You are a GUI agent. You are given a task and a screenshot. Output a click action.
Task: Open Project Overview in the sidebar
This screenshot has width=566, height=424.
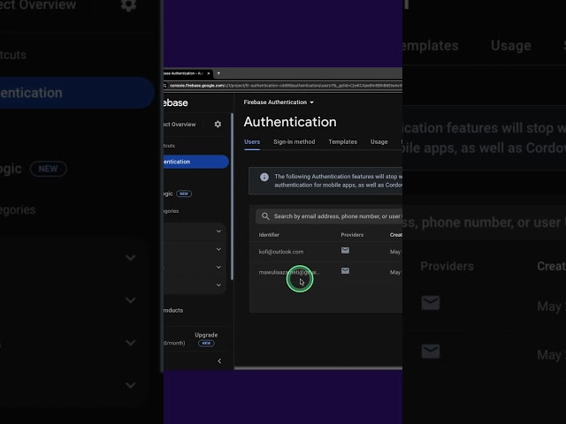180,125
